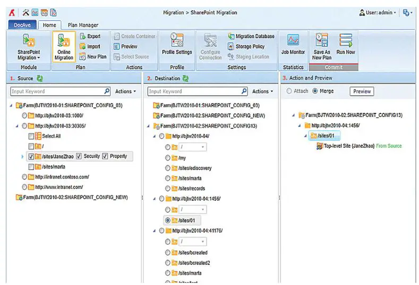Viewport: 419px width, 285px height.
Task: Select destination /sites/bcreated radio button
Action: click(x=167, y=253)
